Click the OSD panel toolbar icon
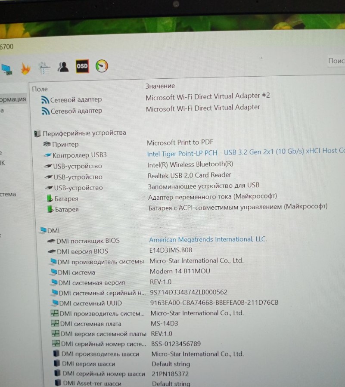 pos(82,66)
